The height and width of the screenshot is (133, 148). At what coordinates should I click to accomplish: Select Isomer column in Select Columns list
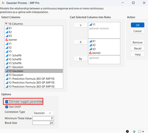tap(34, 40)
